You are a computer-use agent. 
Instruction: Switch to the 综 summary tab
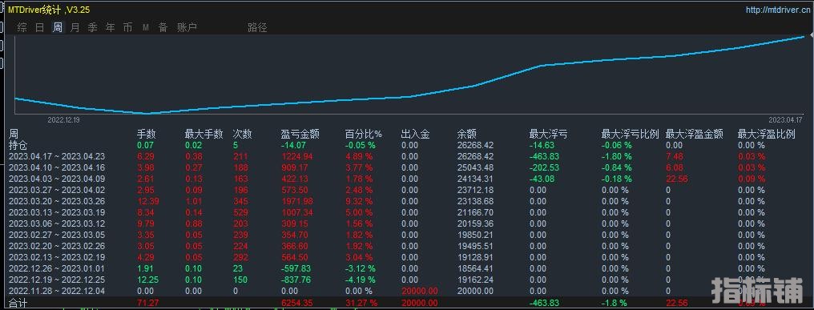[x=22, y=27]
